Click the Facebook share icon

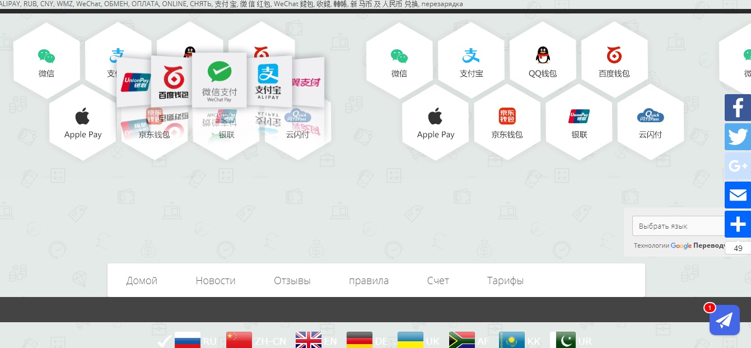(738, 108)
